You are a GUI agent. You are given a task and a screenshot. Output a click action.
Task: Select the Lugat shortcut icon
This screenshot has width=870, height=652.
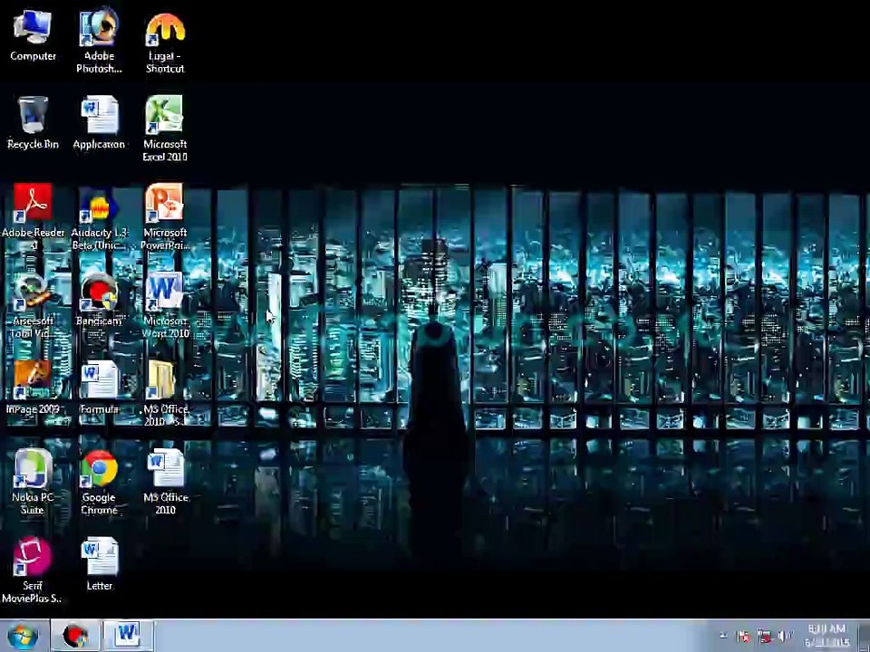coord(165,43)
